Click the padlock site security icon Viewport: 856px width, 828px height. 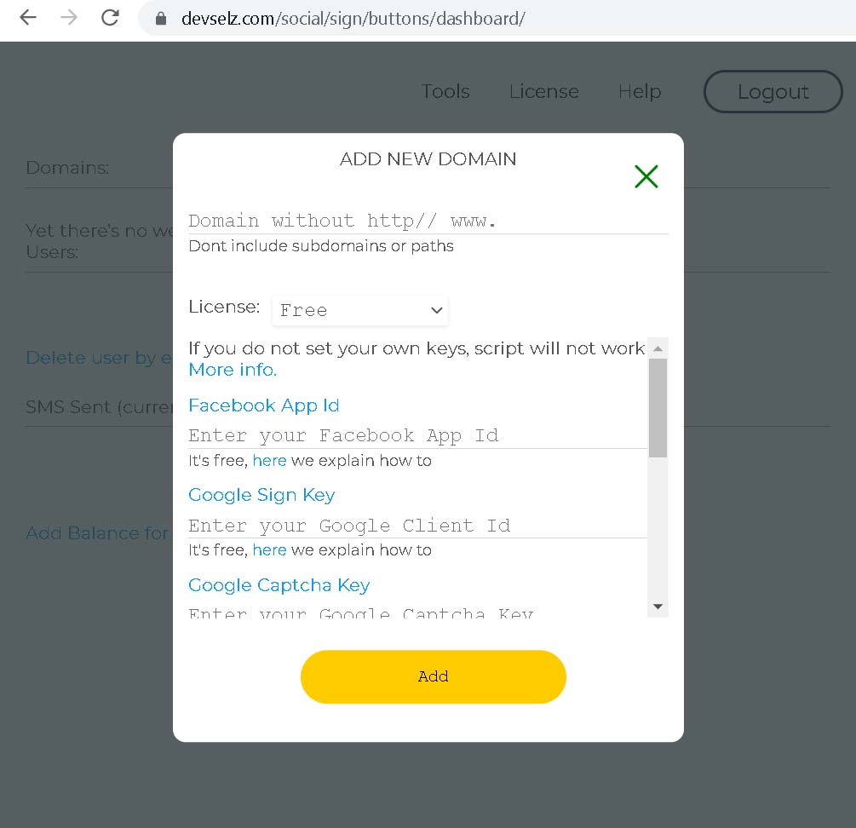point(161,18)
